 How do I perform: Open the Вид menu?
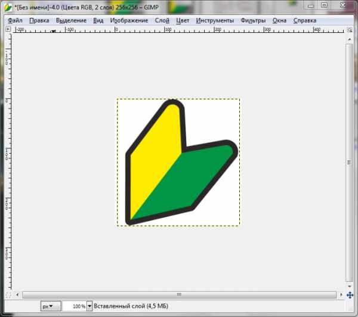click(98, 20)
